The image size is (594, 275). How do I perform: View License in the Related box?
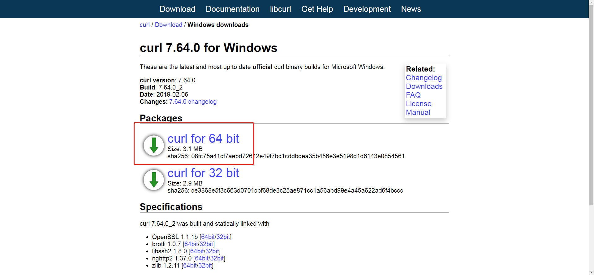coord(418,104)
